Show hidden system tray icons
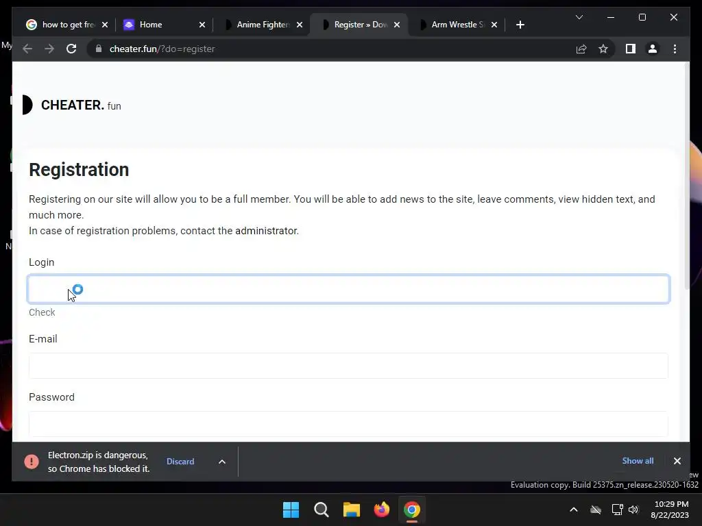This screenshot has width=702, height=526. click(574, 510)
